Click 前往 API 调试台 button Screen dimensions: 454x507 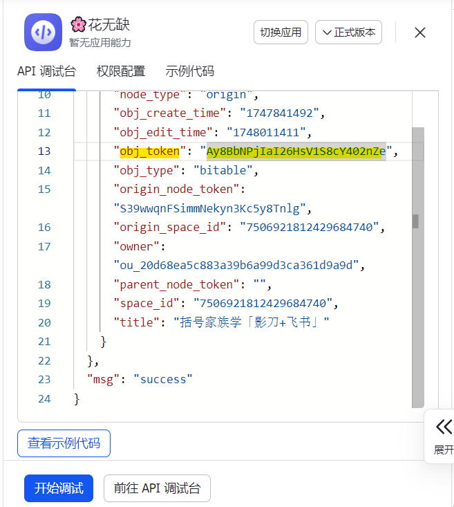point(157,488)
